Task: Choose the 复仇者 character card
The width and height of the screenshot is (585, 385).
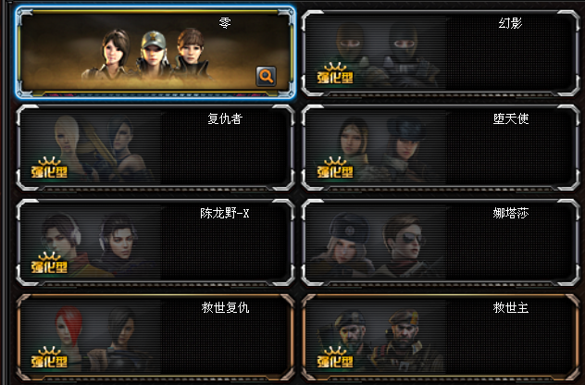Action: coord(156,148)
